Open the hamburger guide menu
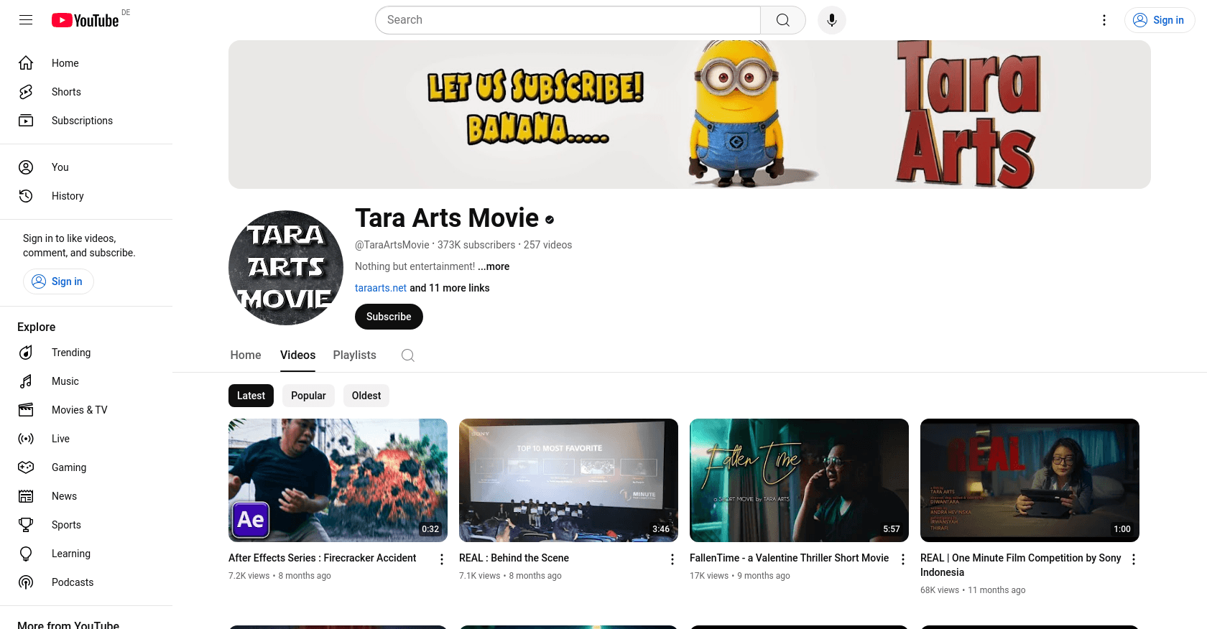1207x629 pixels. pos(26,20)
